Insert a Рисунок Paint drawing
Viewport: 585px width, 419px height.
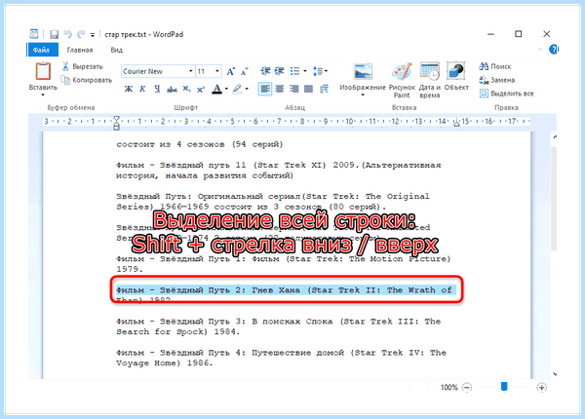(402, 81)
